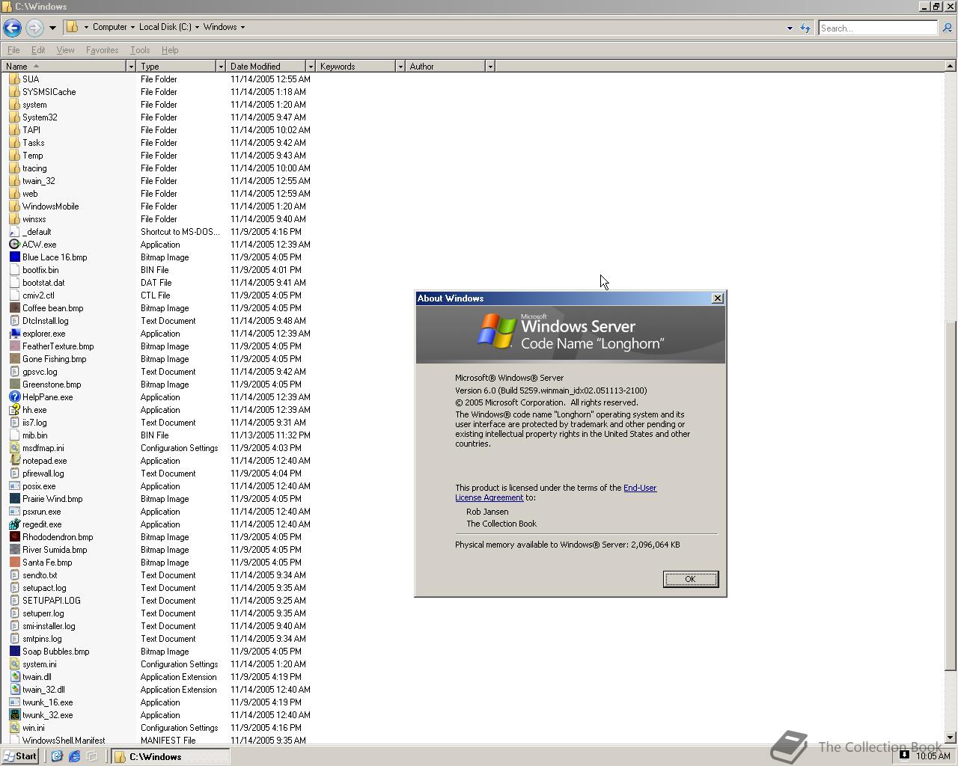
Task: Select the WindowsShell.Manifest file name
Action: pos(64,741)
